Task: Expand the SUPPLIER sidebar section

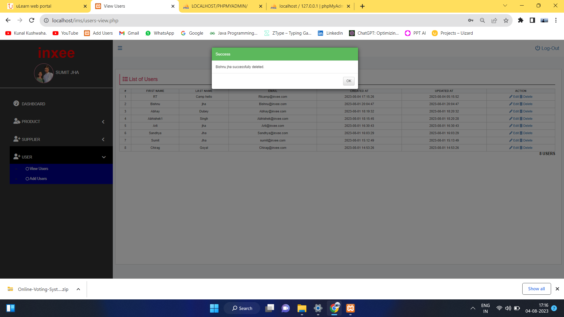Action: (x=103, y=139)
